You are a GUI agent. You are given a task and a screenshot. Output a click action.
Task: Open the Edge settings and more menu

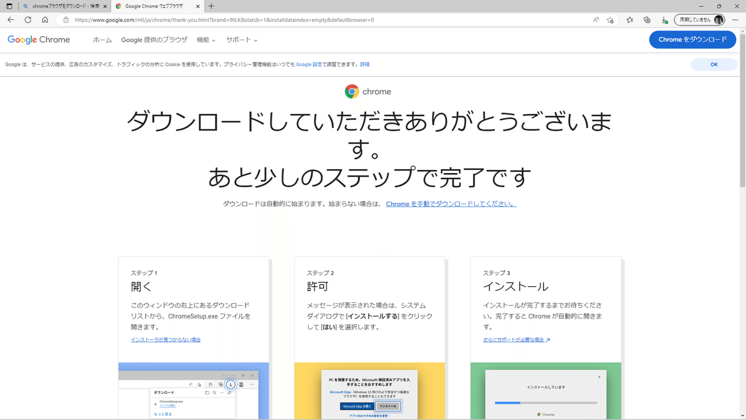736,20
